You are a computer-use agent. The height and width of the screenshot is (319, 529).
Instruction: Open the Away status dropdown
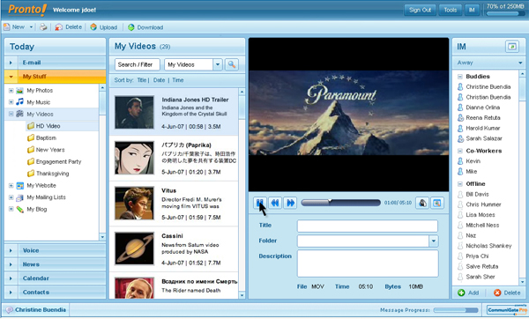click(x=520, y=63)
